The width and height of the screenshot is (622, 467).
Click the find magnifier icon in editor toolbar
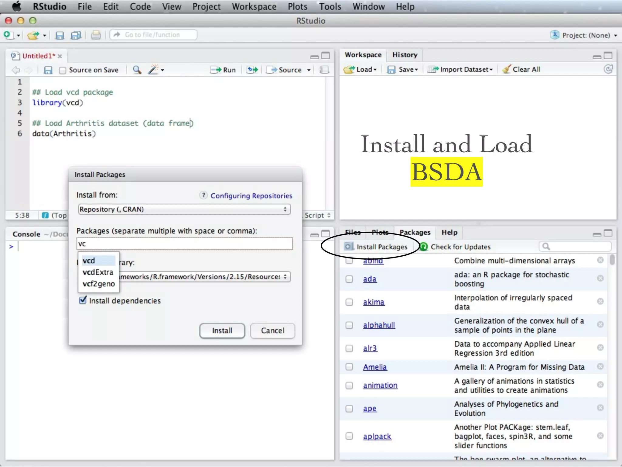coord(137,70)
